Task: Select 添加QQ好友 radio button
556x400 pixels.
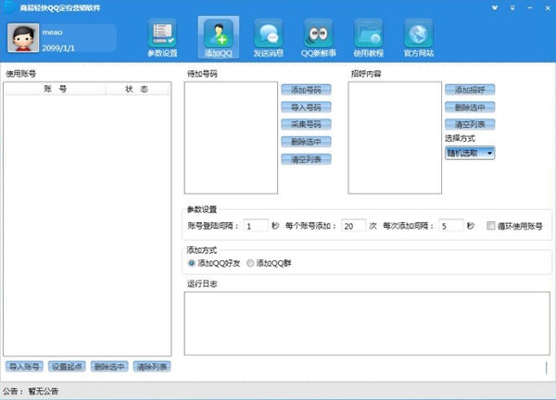Action: coord(192,263)
